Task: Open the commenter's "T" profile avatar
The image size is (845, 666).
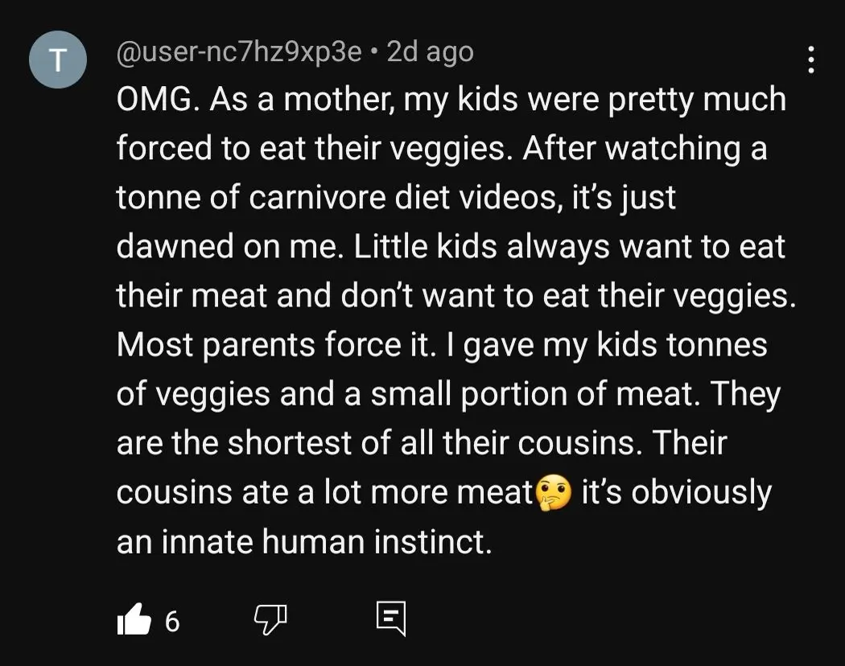Action: point(58,61)
